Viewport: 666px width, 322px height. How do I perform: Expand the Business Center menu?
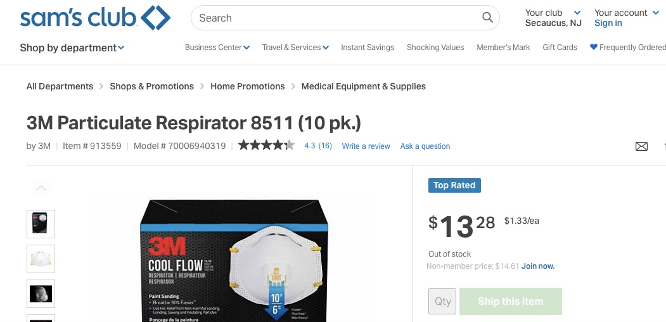217,48
